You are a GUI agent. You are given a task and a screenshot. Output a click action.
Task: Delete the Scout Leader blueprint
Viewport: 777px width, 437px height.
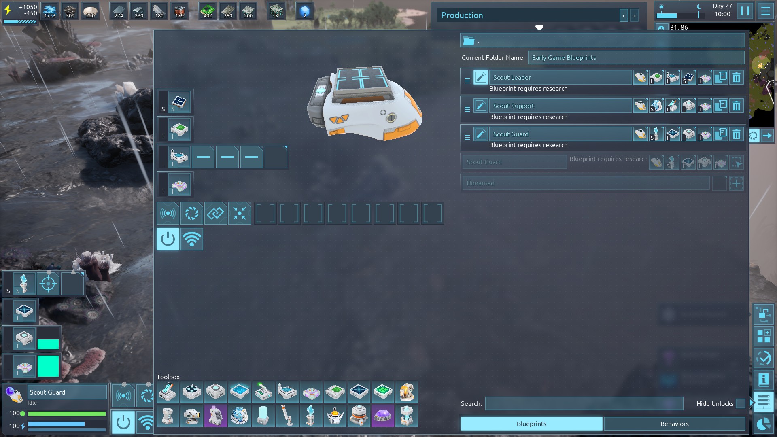(737, 77)
